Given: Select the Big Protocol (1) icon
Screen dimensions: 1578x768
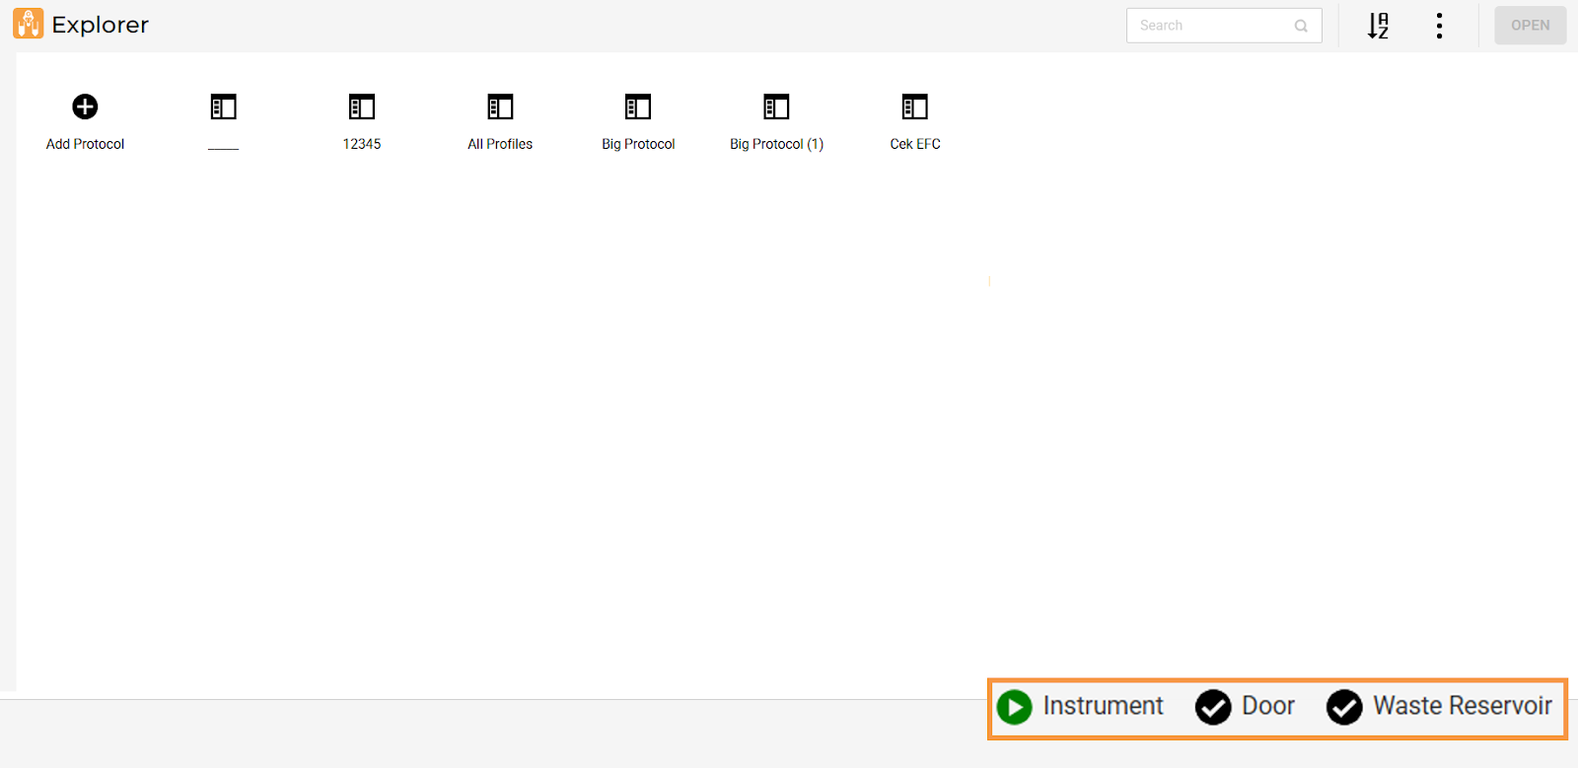Looking at the screenshot, I should [x=776, y=107].
